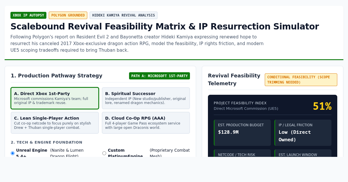
Task: Click the 51% feasibility index value
Action: click(322, 106)
